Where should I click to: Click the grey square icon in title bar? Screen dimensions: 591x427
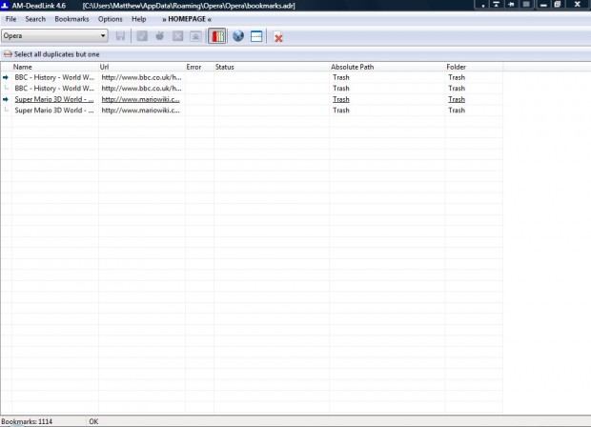tap(526, 4)
